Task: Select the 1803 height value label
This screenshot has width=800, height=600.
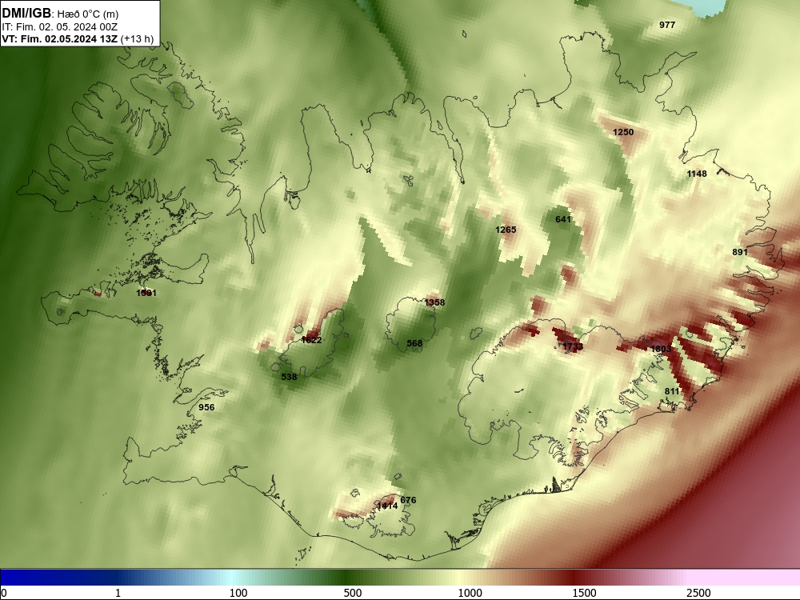Action: coord(661,349)
